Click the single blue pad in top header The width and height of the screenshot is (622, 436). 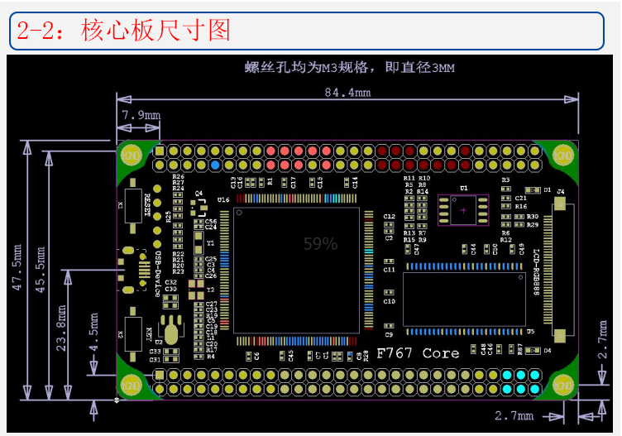pos(215,165)
